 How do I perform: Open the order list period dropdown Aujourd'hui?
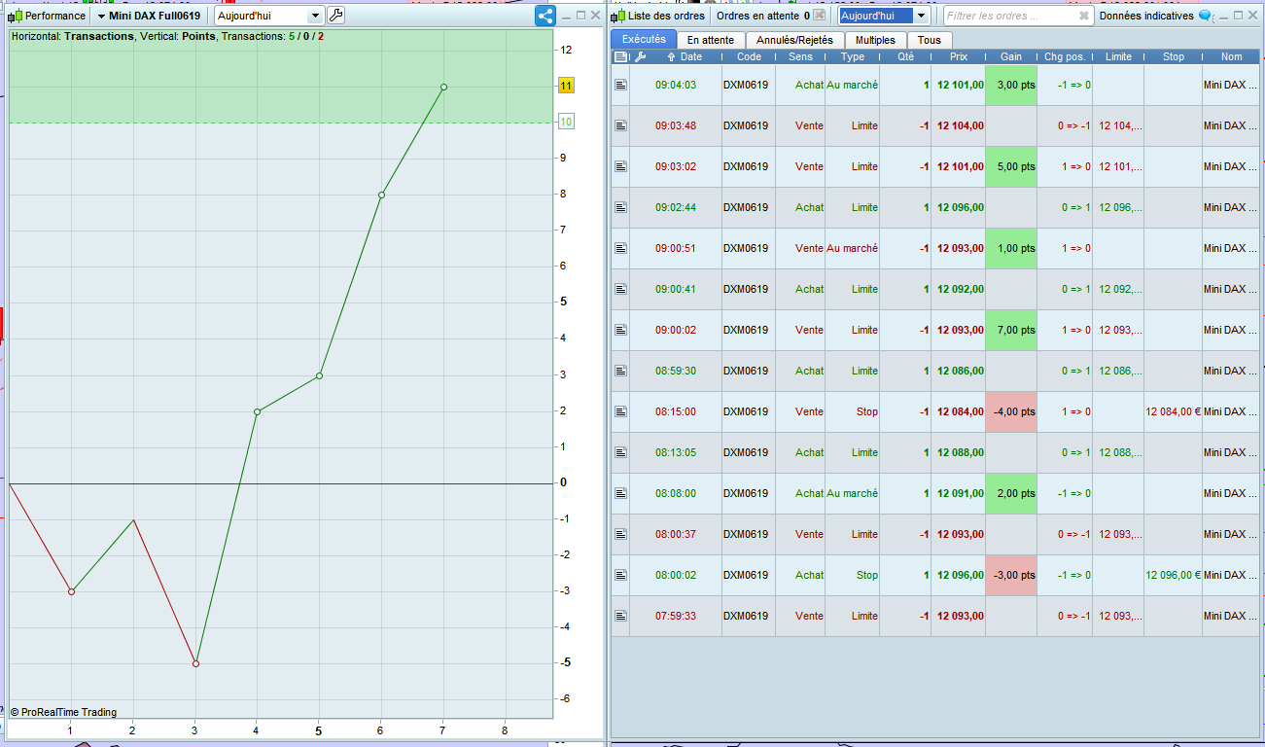pyautogui.click(x=884, y=16)
